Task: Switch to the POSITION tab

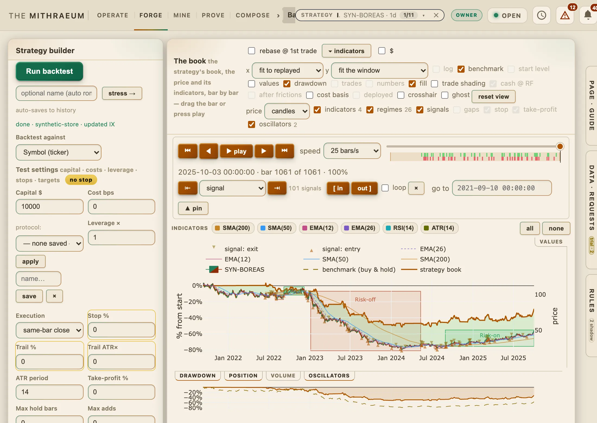Action: (x=243, y=376)
